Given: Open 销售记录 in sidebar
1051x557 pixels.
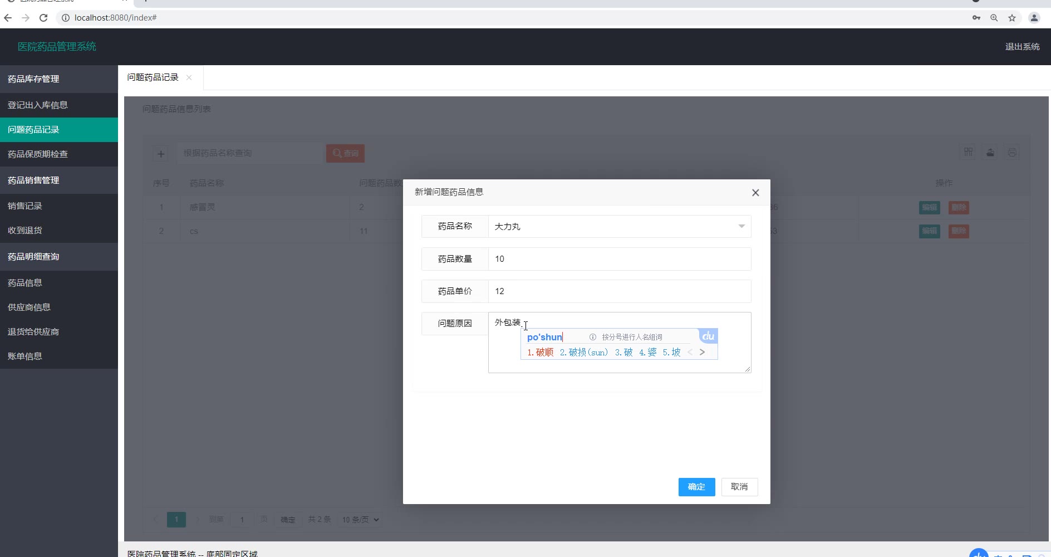Looking at the screenshot, I should (59, 206).
